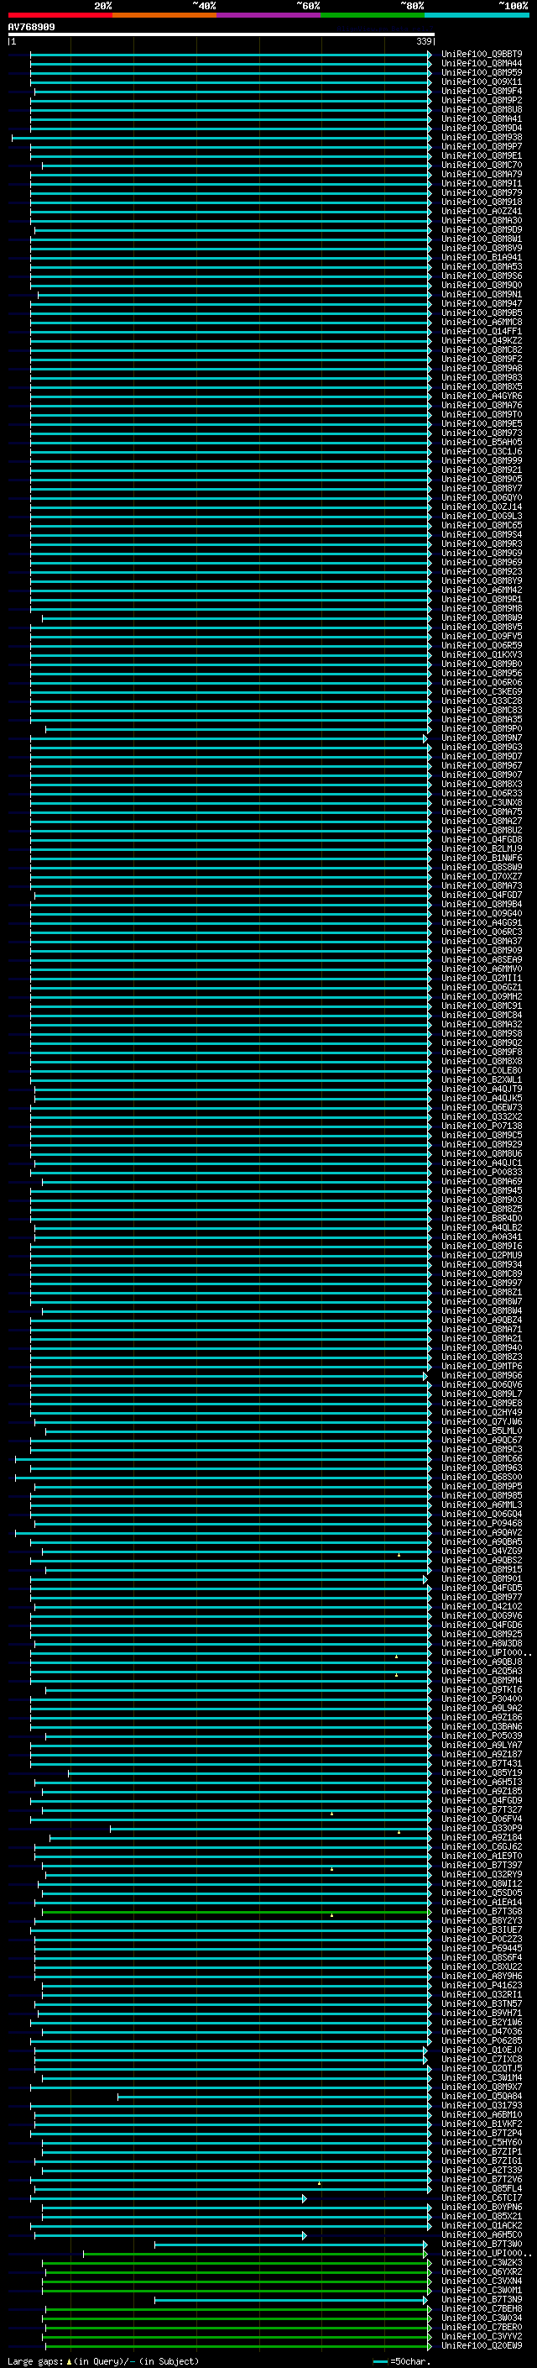Select hit label UniRef100_C7IXC8
Viewport: 537px width, 2368px height.
tap(481, 2060)
